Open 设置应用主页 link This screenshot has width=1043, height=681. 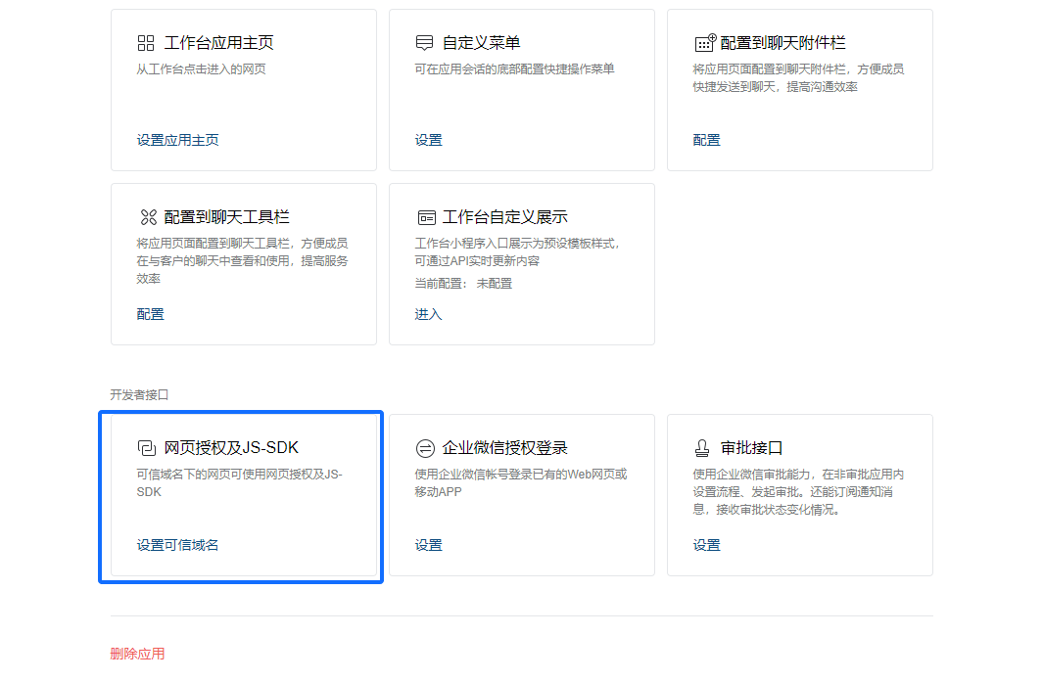[x=177, y=140]
